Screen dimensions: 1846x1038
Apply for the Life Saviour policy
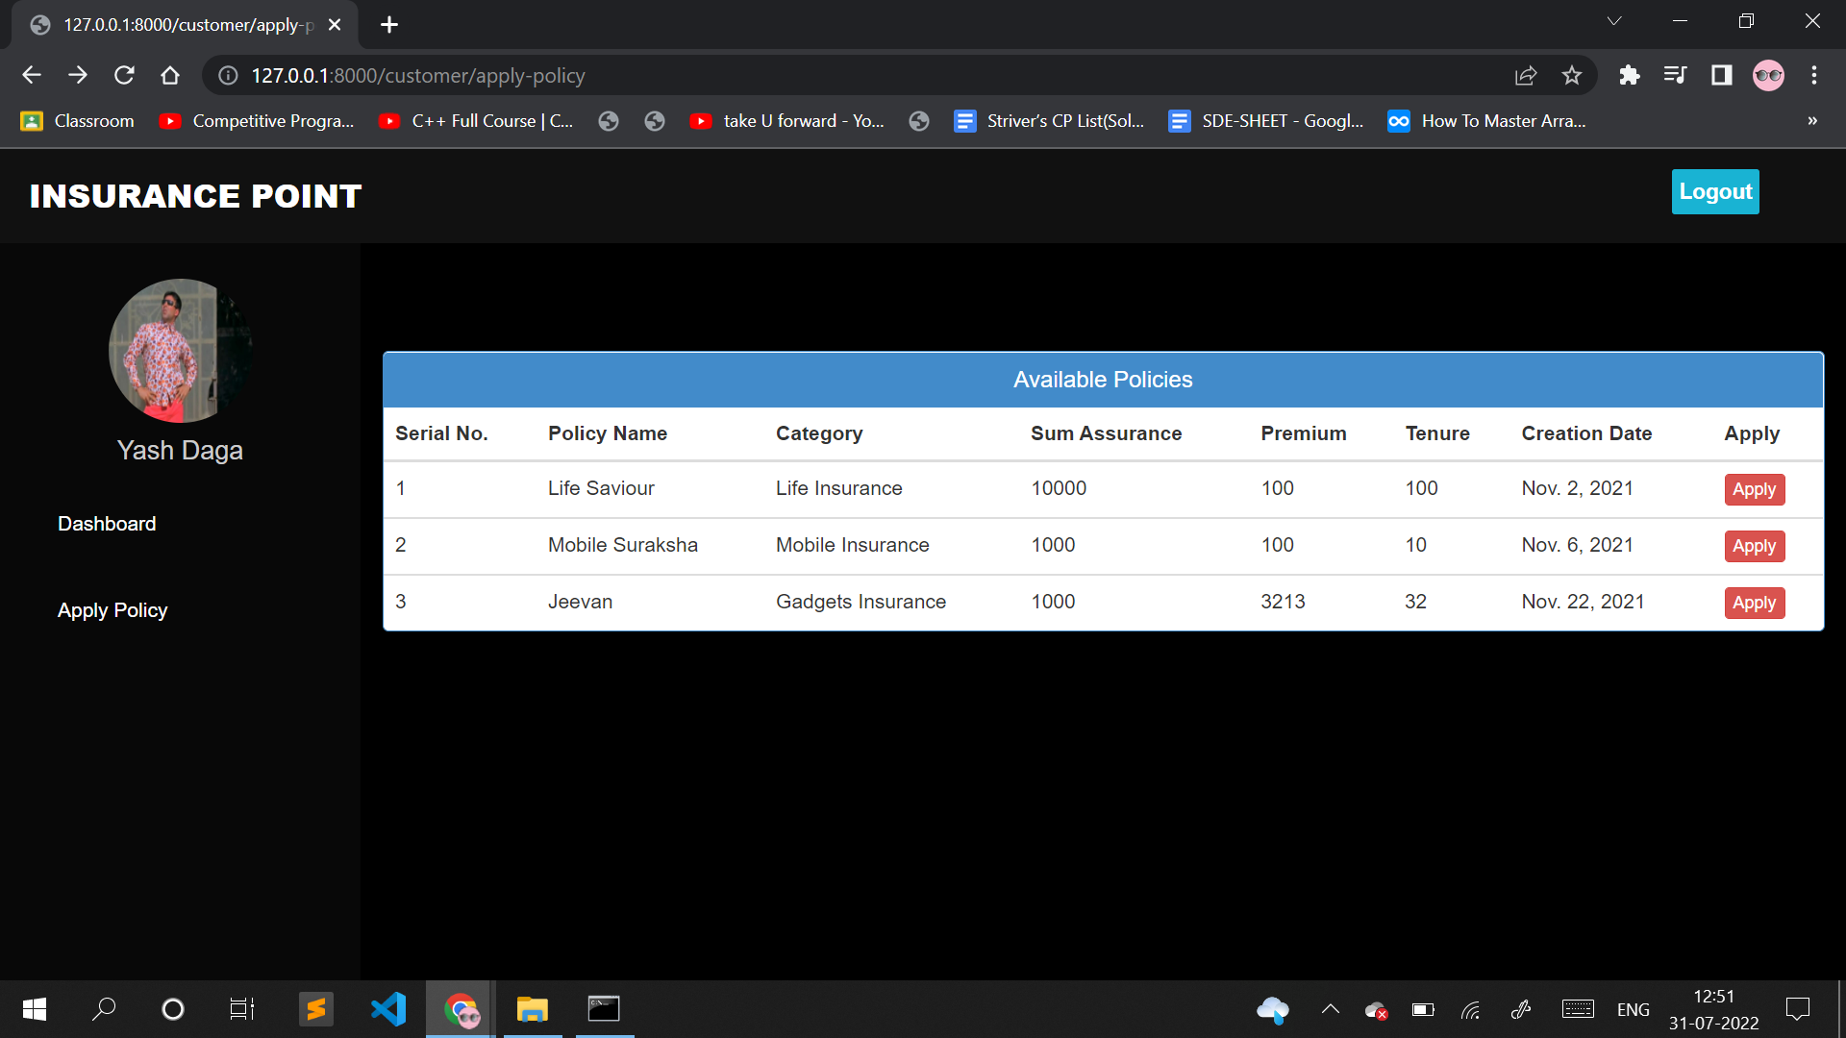point(1754,489)
